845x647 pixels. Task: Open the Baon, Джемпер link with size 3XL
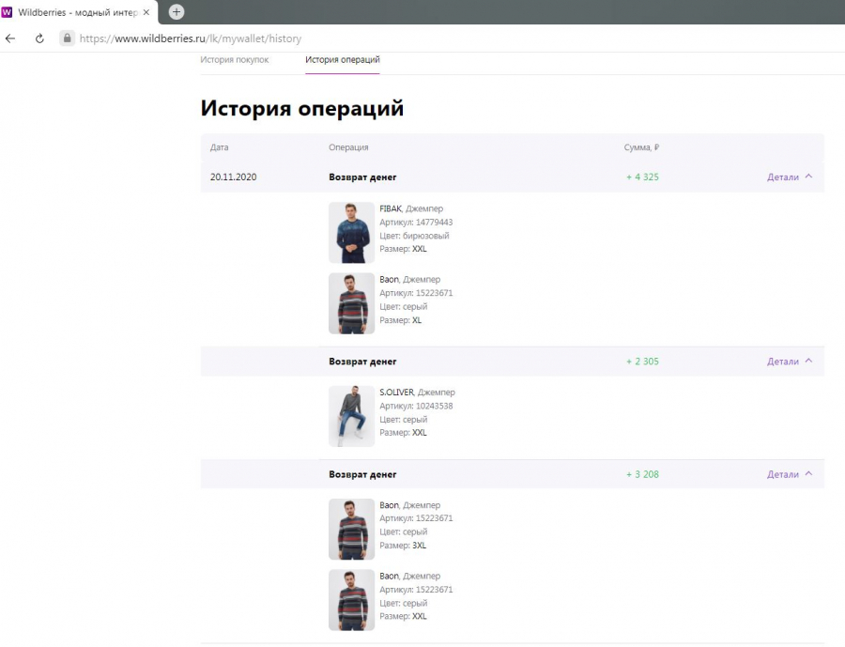pos(409,505)
